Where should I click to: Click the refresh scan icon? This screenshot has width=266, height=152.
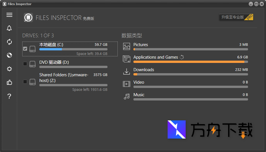coord(9,42)
